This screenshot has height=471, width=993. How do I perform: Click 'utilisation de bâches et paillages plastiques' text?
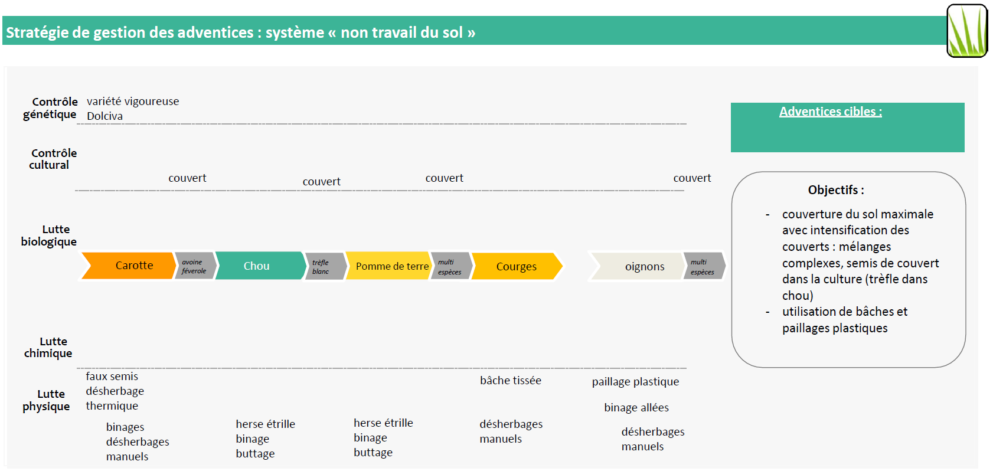pyautogui.click(x=845, y=320)
